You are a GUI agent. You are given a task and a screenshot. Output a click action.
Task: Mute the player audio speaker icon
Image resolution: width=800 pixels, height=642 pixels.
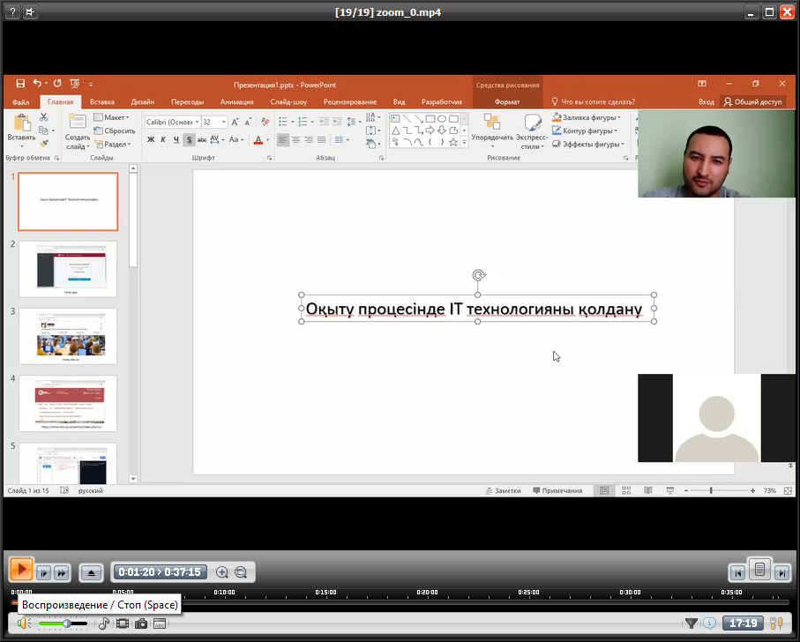pos(24,623)
